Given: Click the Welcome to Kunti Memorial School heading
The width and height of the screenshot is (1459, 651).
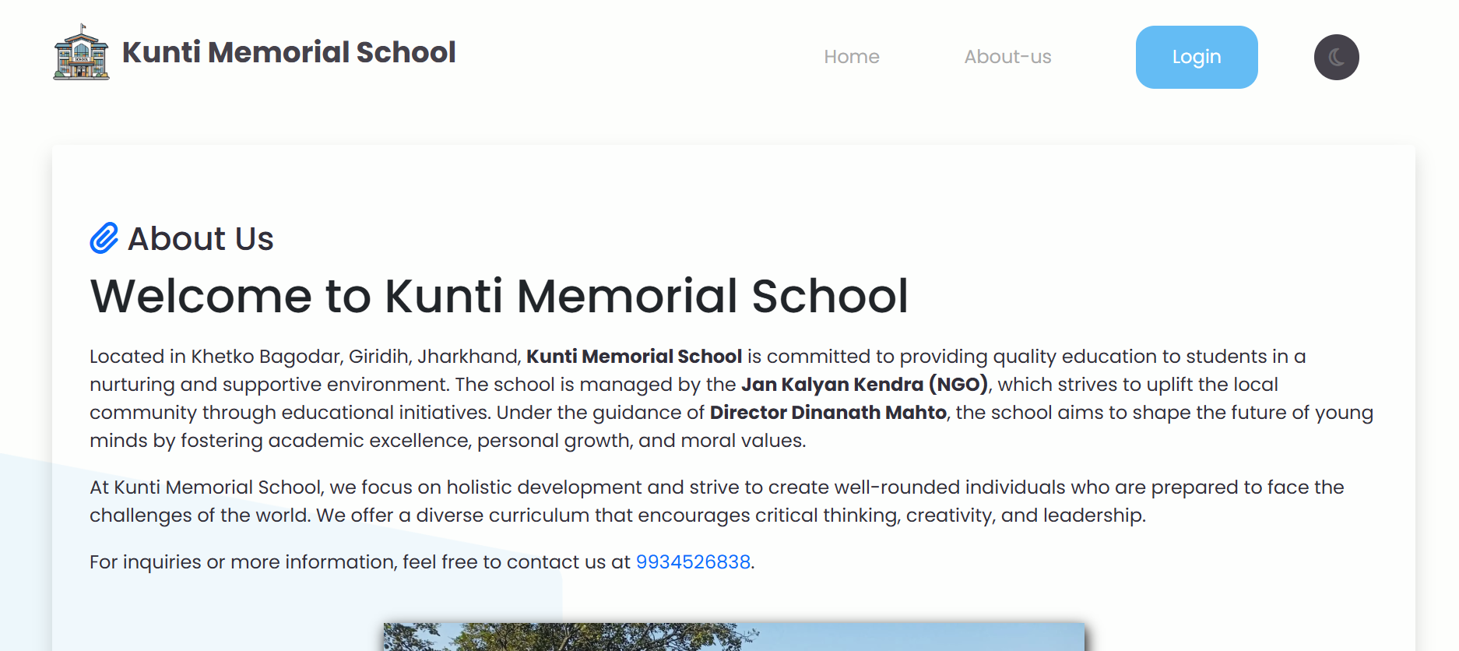Looking at the screenshot, I should tap(499, 296).
